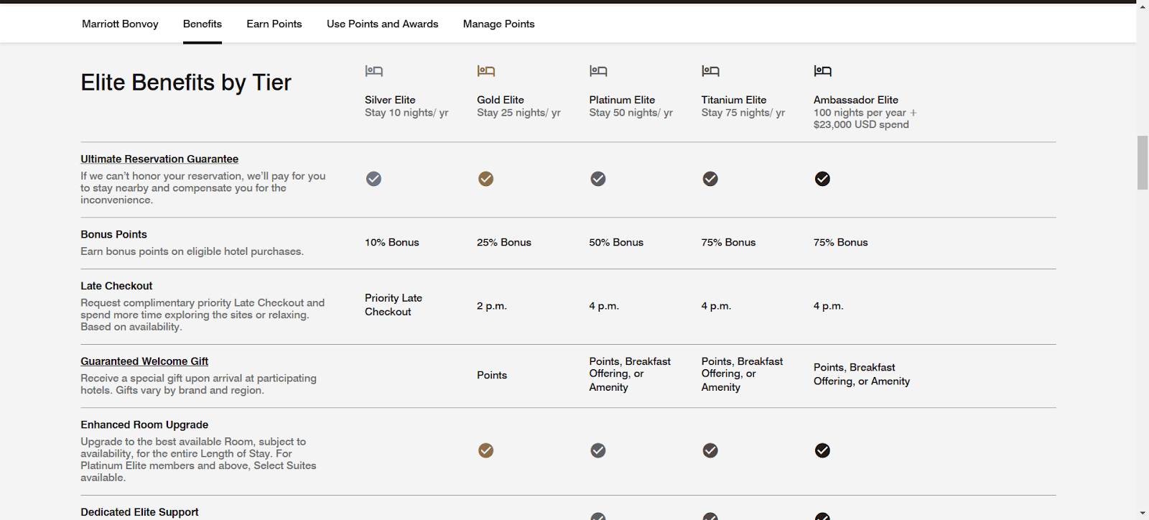Screen dimensions: 1149x520
Task: Open the Marriott Bonvoy nav item
Action: pyautogui.click(x=120, y=24)
